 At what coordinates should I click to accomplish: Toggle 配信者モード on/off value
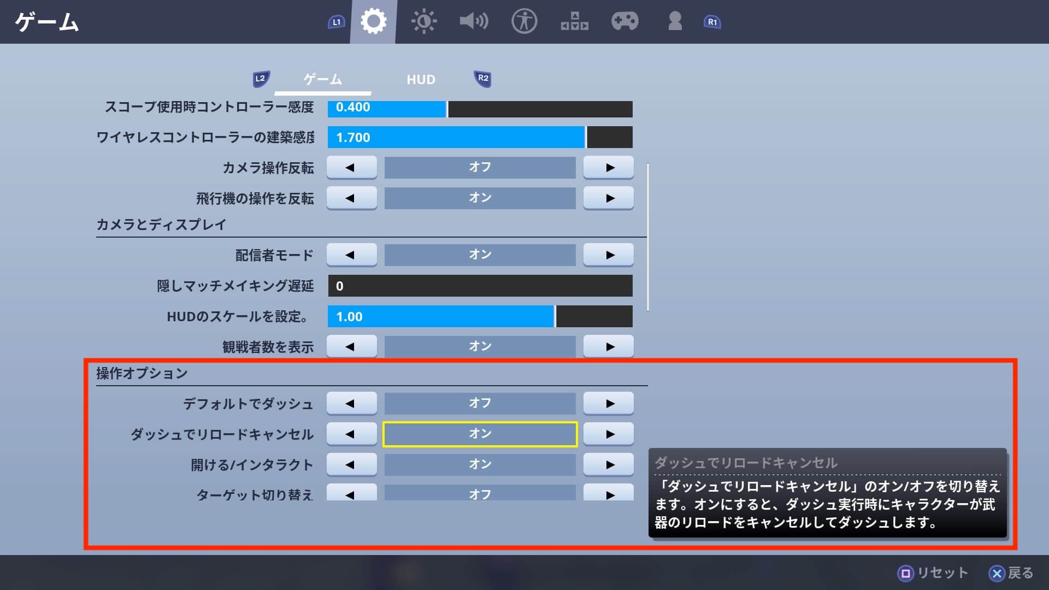coord(480,255)
